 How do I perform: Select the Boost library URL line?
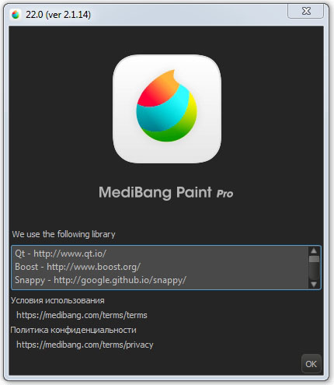click(78, 267)
